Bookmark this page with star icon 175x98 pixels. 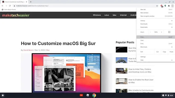click(x=157, y=6)
